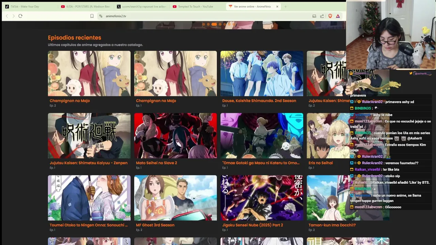Click Mato Seihei no Slave 2 title
The width and height of the screenshot is (436, 245).
(156, 163)
